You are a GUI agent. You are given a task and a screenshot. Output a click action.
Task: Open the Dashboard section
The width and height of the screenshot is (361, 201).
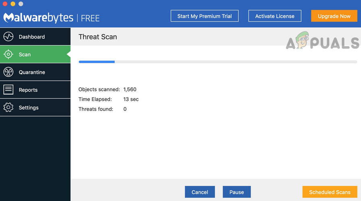[x=35, y=37]
